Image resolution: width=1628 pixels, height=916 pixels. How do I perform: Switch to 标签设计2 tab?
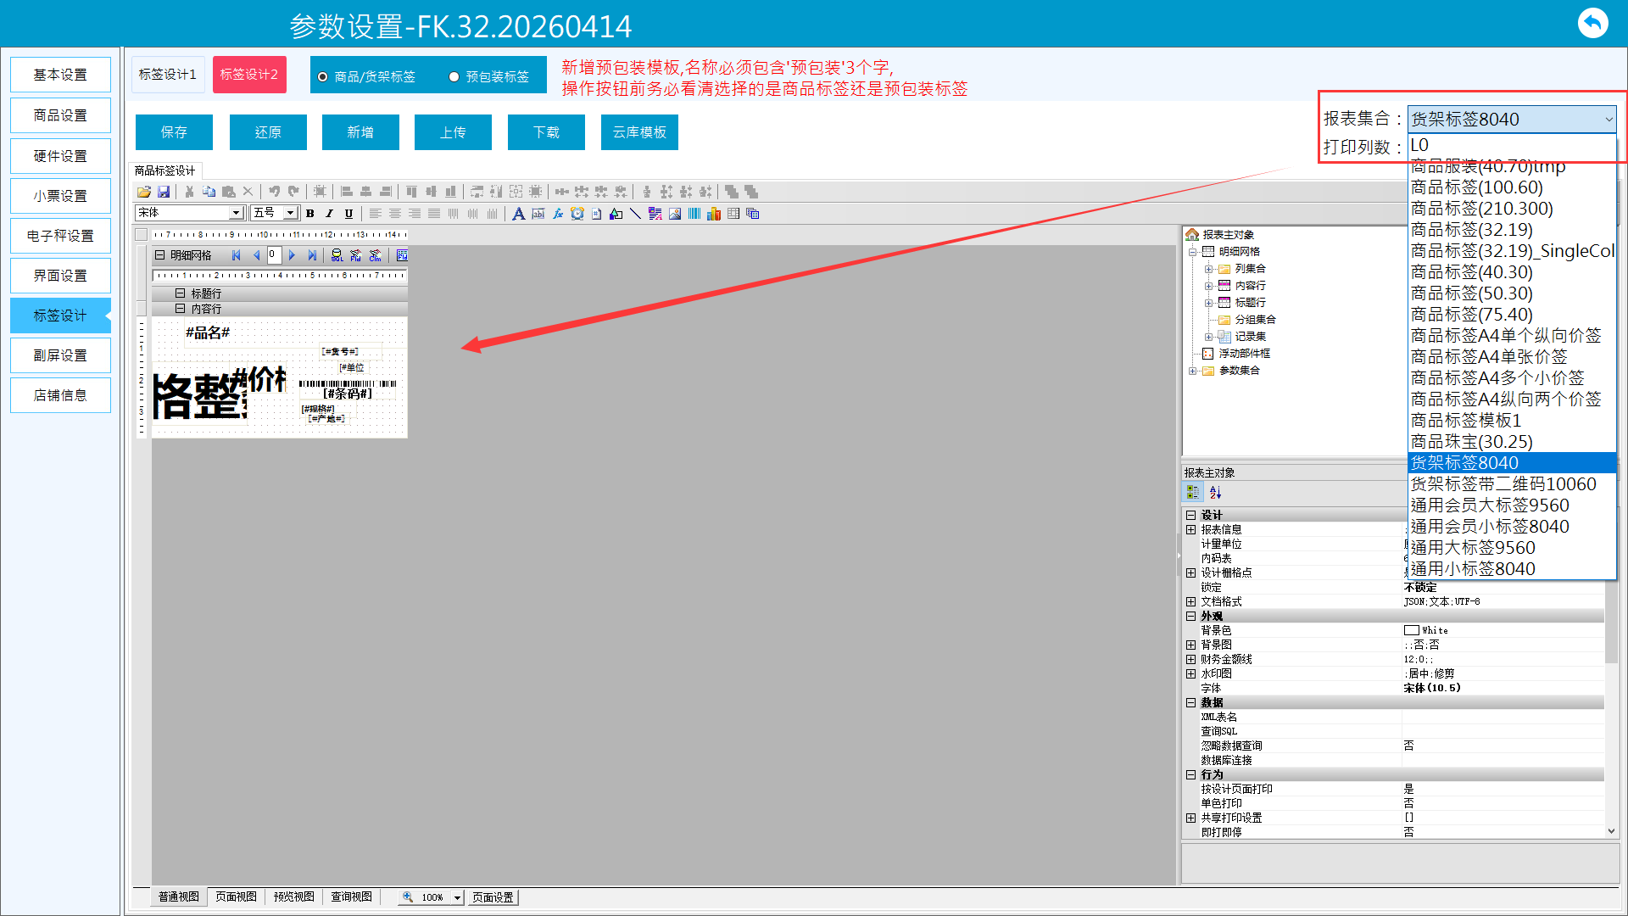point(249,75)
